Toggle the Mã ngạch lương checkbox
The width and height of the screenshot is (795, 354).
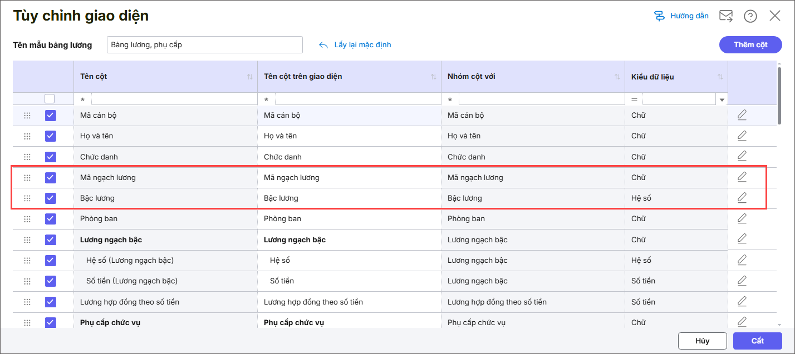pos(51,177)
